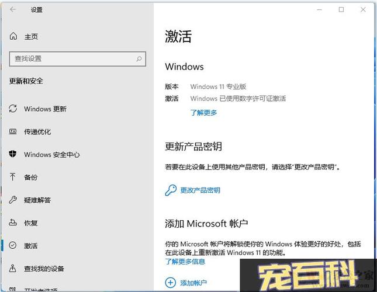Image resolution: width=377 pixels, height=292 pixels.
Task: Click the 更新产品密钥 section heading
Action: (193, 147)
